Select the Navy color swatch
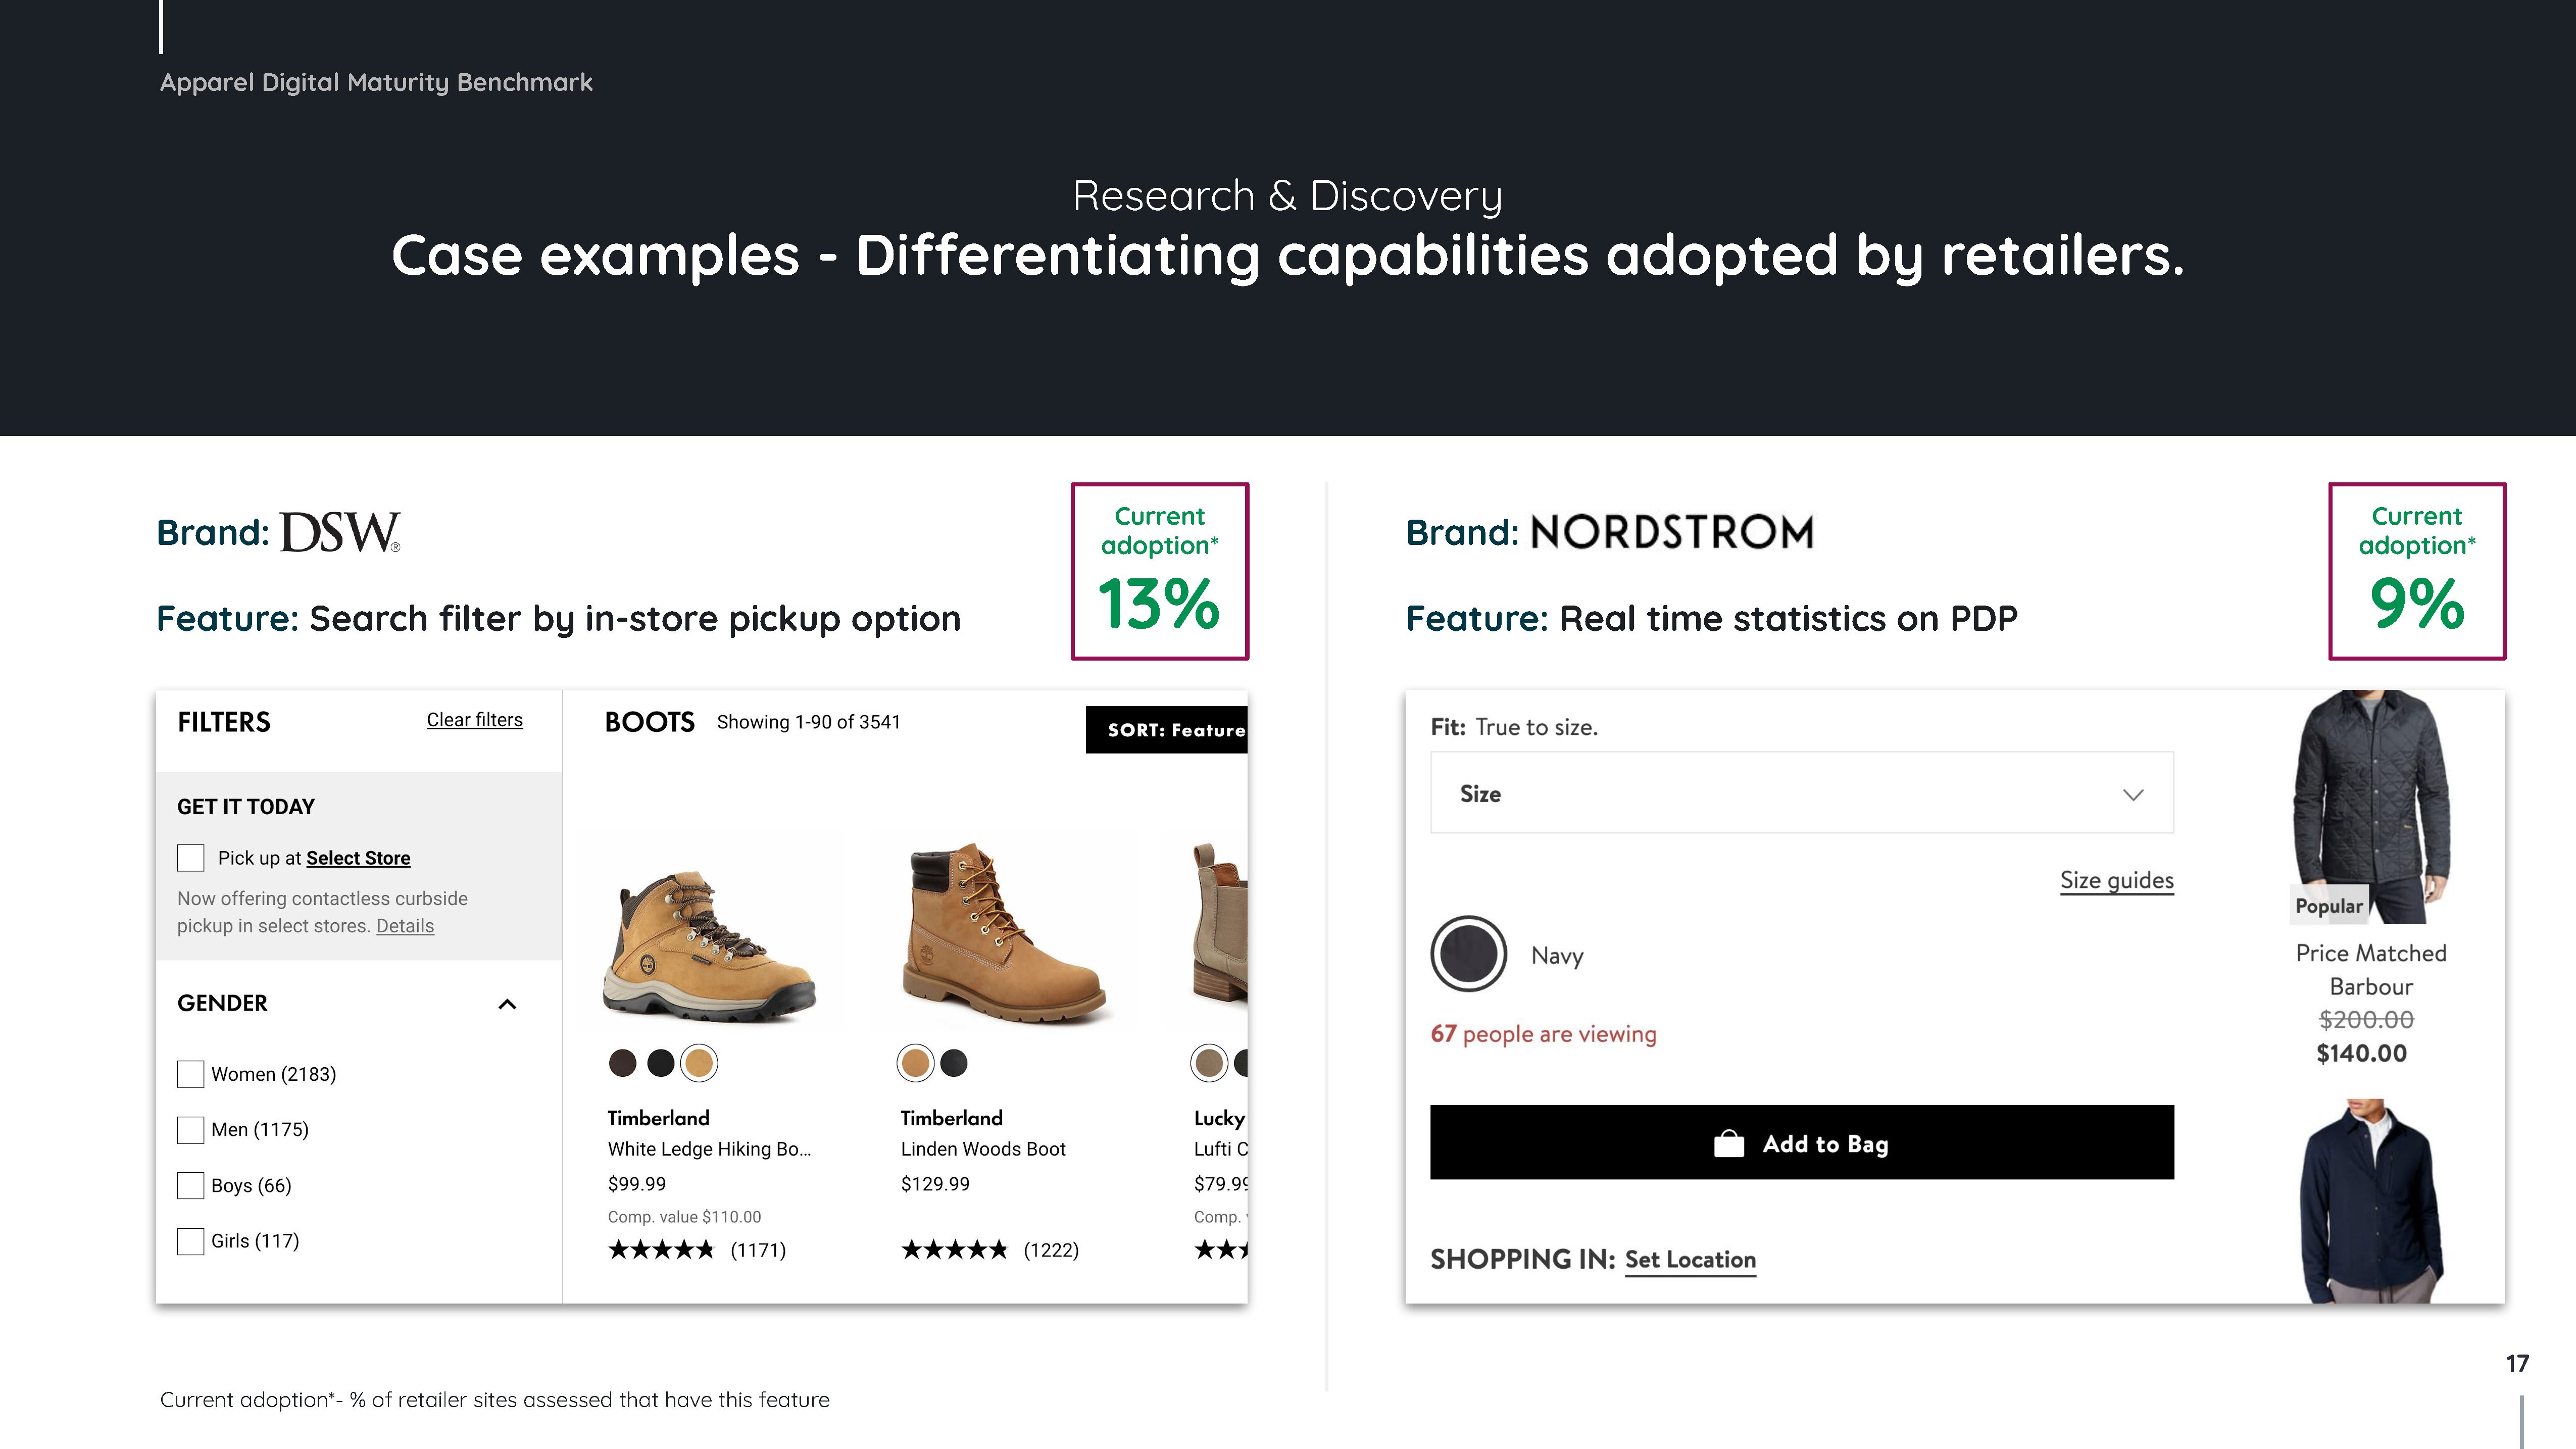The width and height of the screenshot is (2576, 1449). pyautogui.click(x=1469, y=954)
